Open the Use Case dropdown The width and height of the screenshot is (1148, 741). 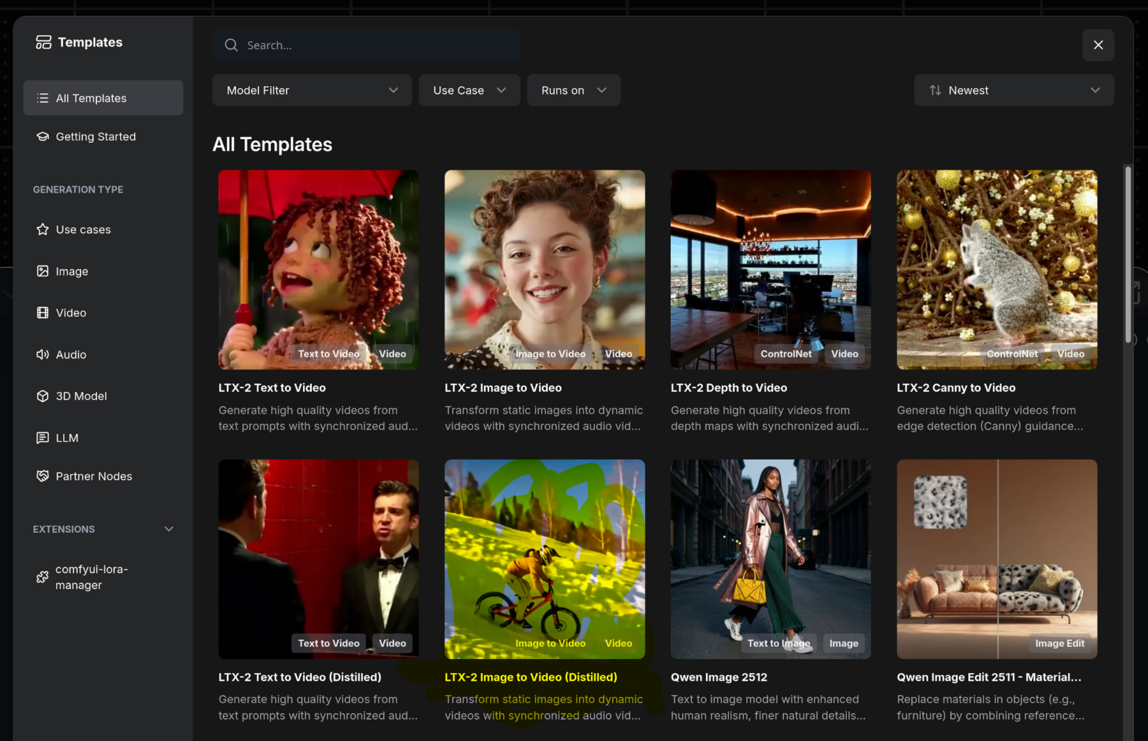469,90
